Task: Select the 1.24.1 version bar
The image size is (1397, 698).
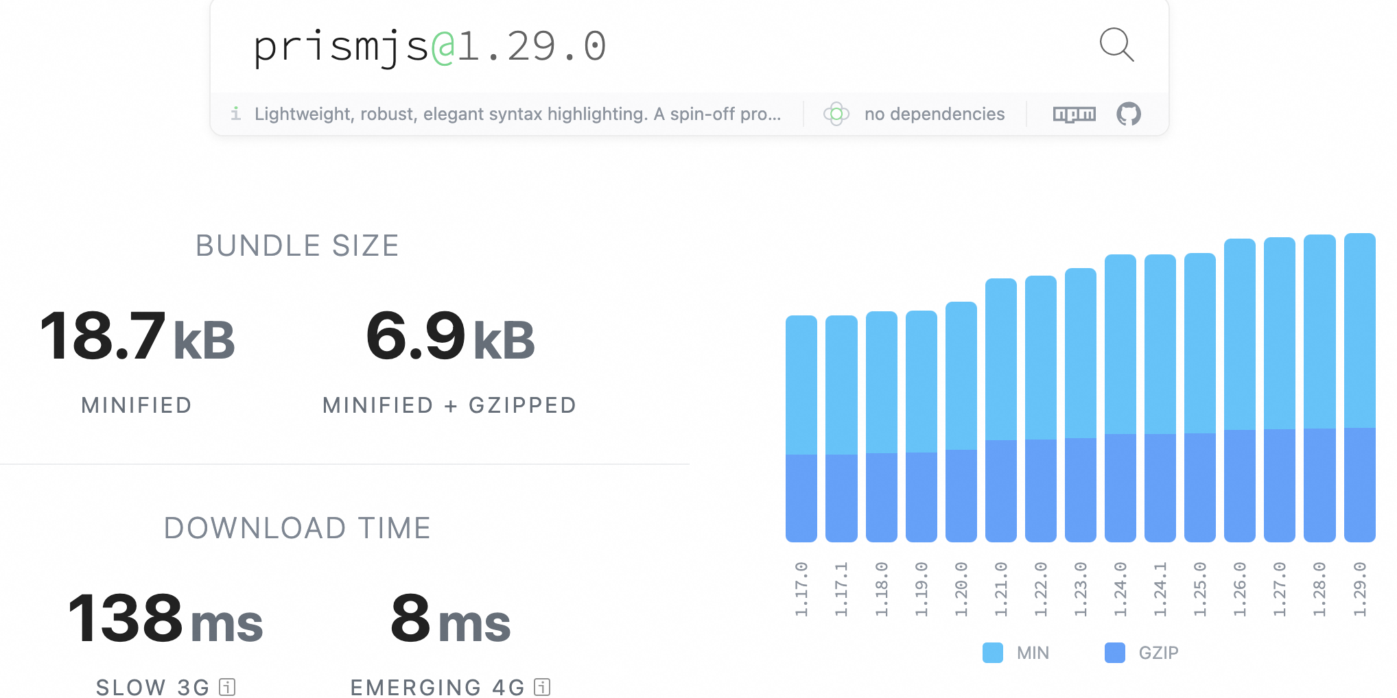Action: [x=1160, y=398]
